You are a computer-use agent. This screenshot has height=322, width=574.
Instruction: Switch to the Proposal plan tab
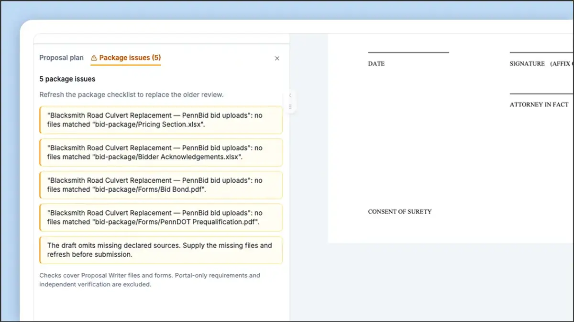point(61,58)
